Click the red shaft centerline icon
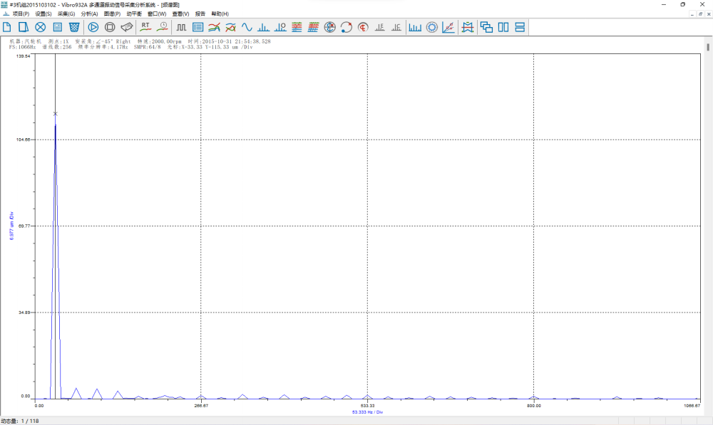Screen dimensions: 713x425 coord(363,27)
